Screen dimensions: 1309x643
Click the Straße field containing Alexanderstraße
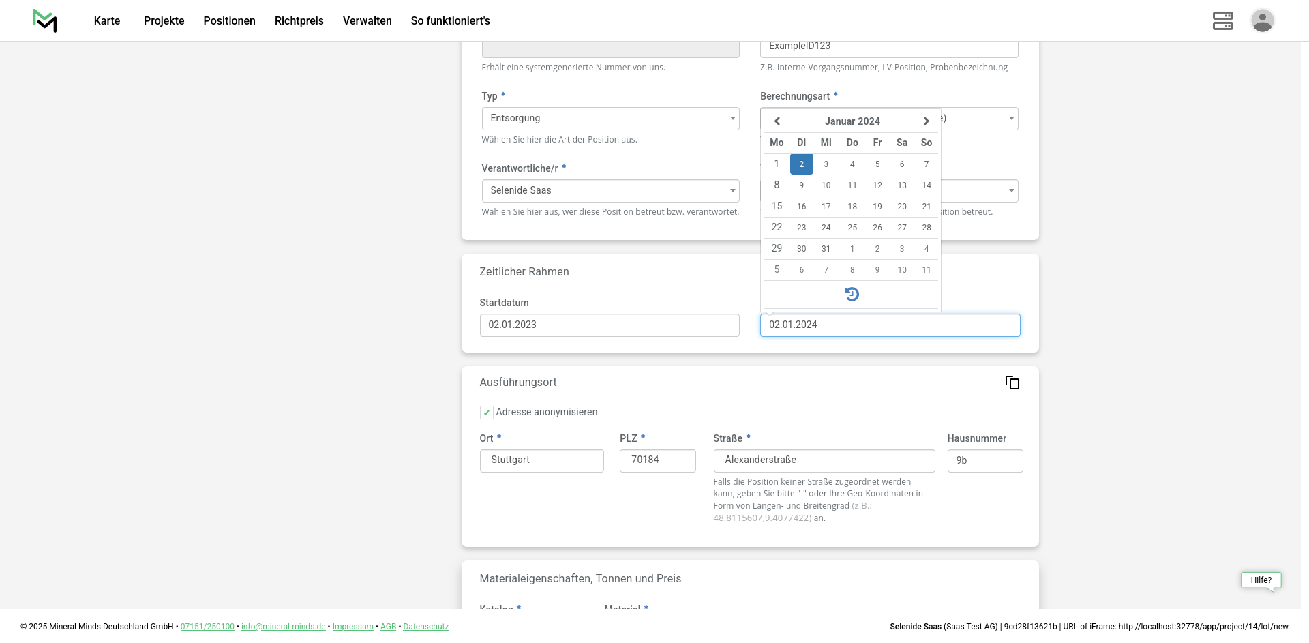point(824,460)
